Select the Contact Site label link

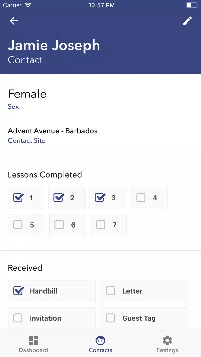(x=27, y=140)
